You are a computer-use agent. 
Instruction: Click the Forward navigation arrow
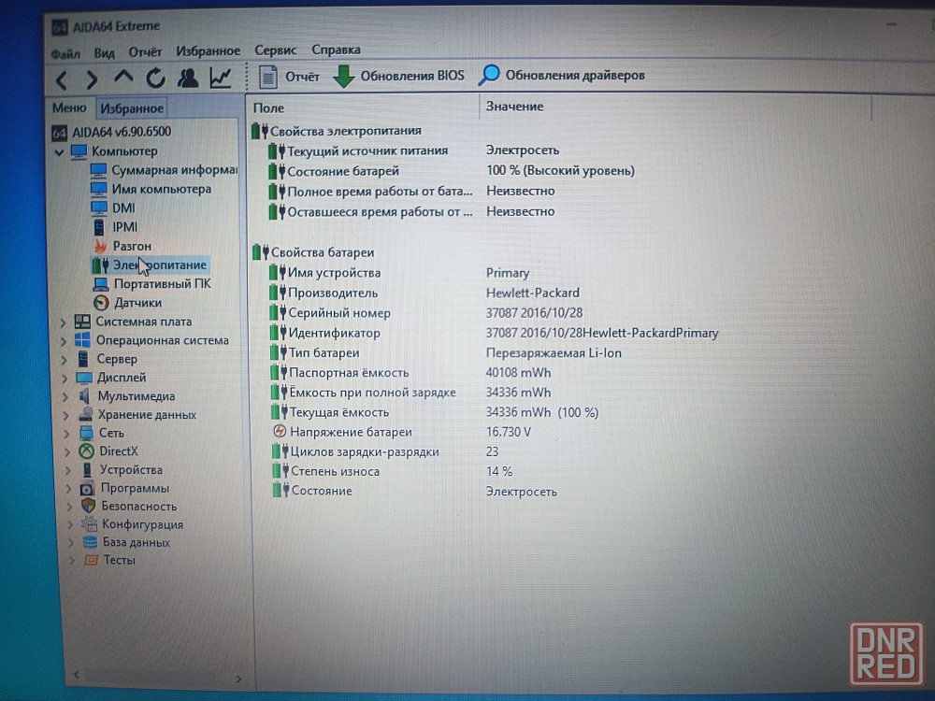point(92,79)
